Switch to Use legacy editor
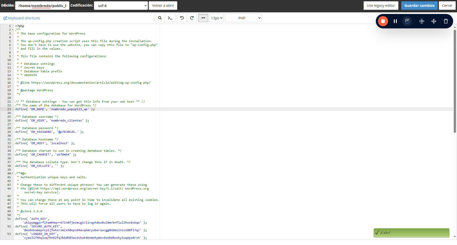 coord(381,6)
